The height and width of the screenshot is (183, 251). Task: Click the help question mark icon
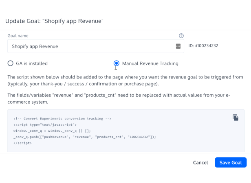pyautogui.click(x=181, y=36)
